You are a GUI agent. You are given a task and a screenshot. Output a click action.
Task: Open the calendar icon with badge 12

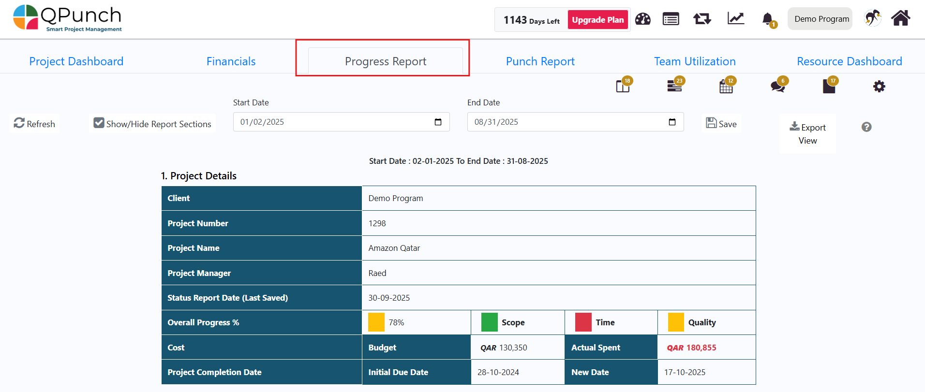coord(726,87)
